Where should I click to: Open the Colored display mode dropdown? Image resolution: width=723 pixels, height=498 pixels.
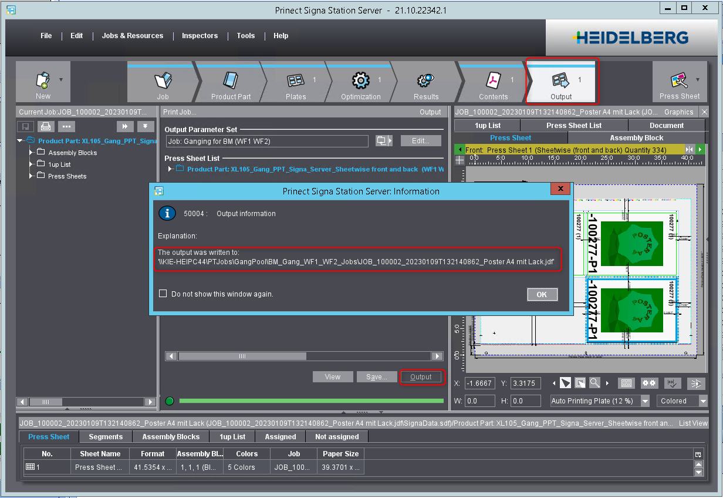pos(704,401)
